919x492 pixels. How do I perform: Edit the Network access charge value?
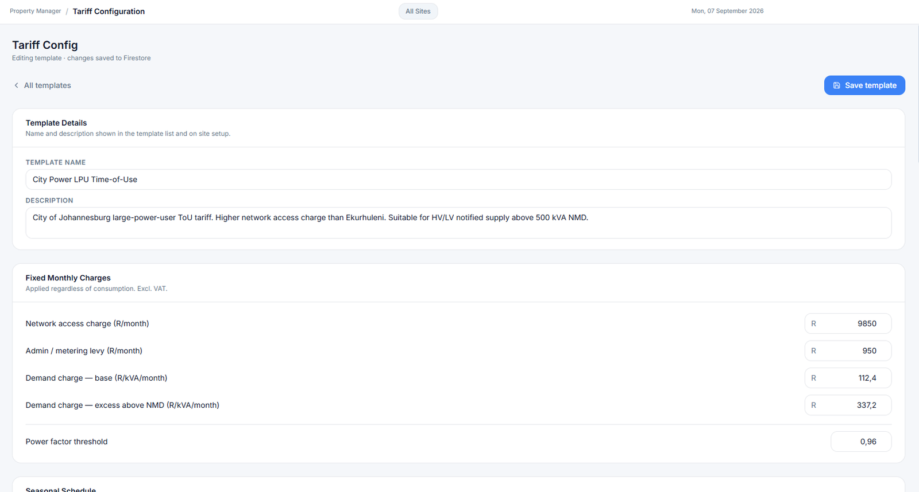848,323
